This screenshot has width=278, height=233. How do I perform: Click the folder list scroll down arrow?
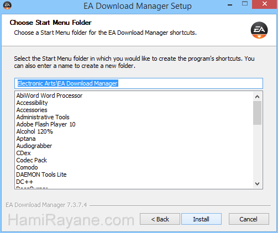pos(258,183)
